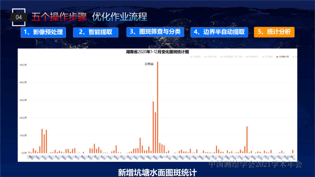This screenshot has width=315, height=177.
Task: Click the caption 新增坑塘水面图斑统计
Action: 157,172
